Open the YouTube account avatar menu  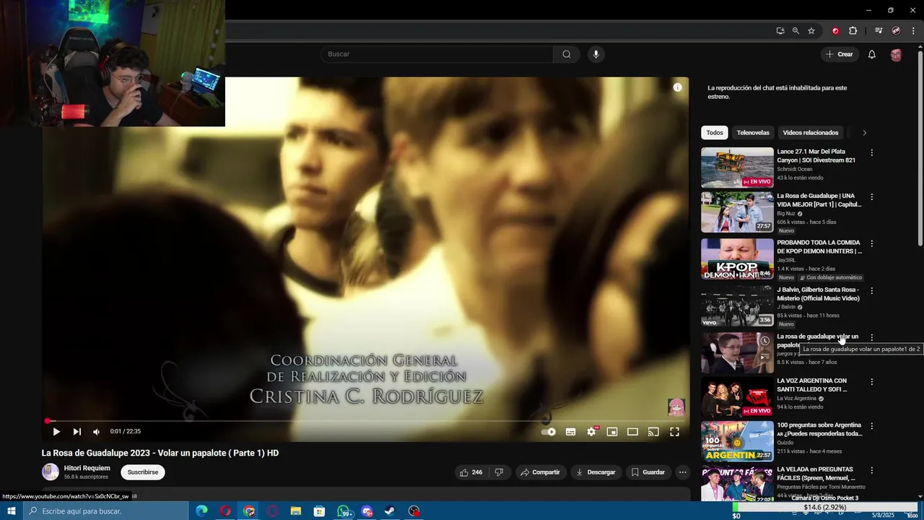[x=896, y=55]
